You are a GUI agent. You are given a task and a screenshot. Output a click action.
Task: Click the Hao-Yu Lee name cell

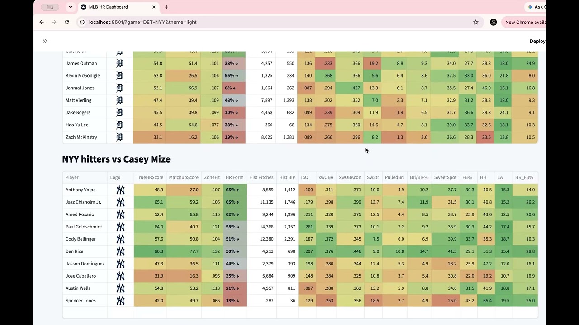[85, 125]
